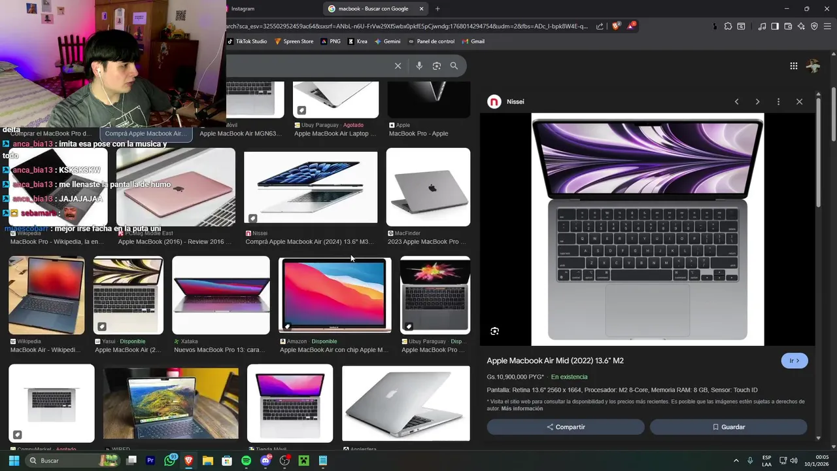Open Brave Rewards triangle icon
Image resolution: width=837 pixels, height=471 pixels.
pos(631,26)
